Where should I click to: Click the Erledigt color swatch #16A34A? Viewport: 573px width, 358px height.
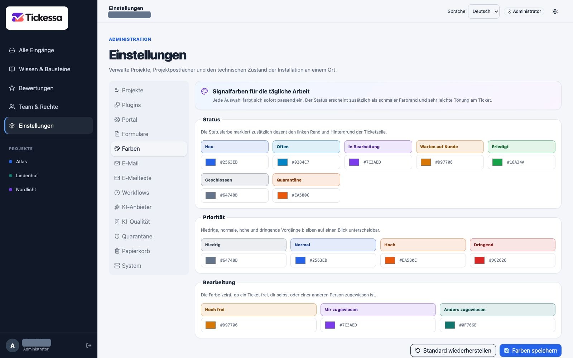[497, 162]
